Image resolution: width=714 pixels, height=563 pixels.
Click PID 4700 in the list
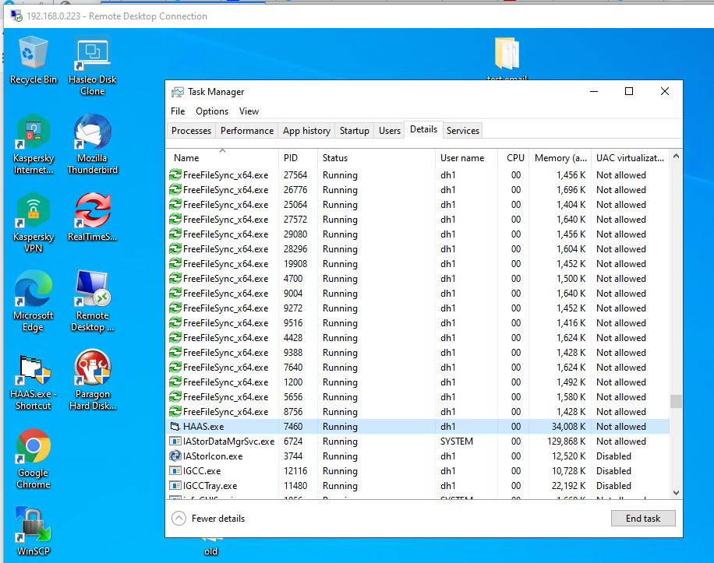[293, 278]
